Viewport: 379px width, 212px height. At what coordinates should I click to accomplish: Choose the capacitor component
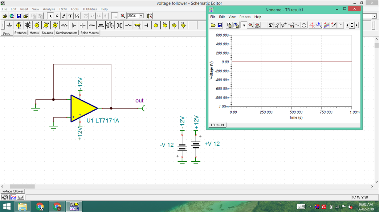click(82, 25)
